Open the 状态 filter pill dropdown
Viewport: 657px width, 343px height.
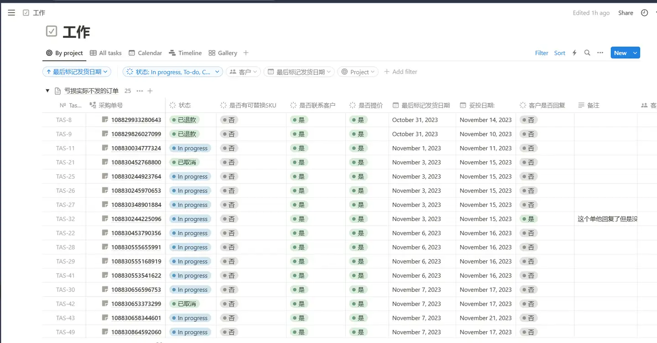point(173,72)
